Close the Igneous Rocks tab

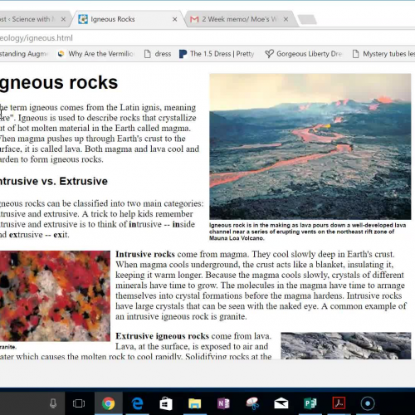(174, 19)
